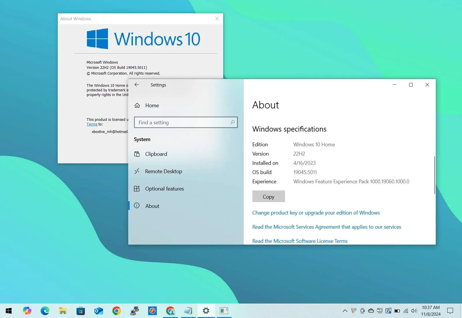Go back using the Settings back arrow
This screenshot has height=318, width=462.
[x=137, y=85]
